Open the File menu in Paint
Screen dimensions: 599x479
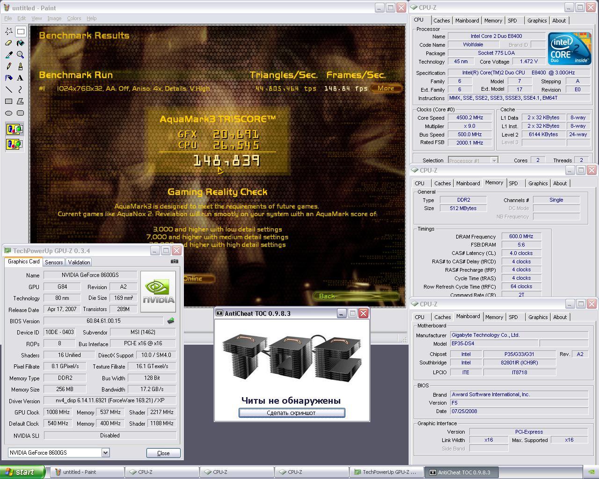[x=8, y=18]
